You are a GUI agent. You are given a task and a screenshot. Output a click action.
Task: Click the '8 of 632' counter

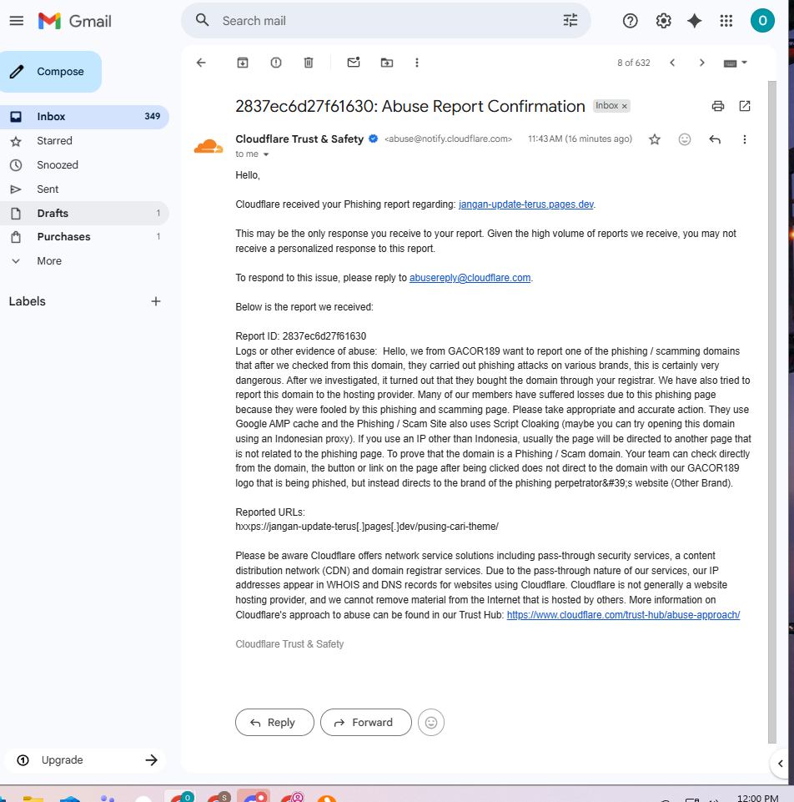[x=634, y=63]
